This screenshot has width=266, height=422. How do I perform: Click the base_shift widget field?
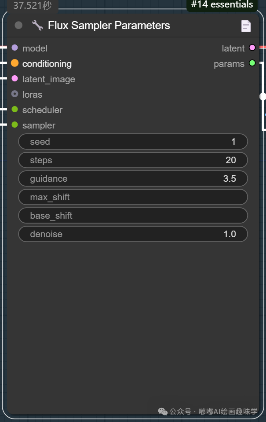[133, 216]
